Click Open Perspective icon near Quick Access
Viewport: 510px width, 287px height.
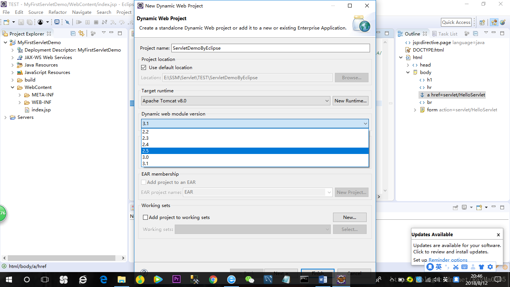(482, 22)
